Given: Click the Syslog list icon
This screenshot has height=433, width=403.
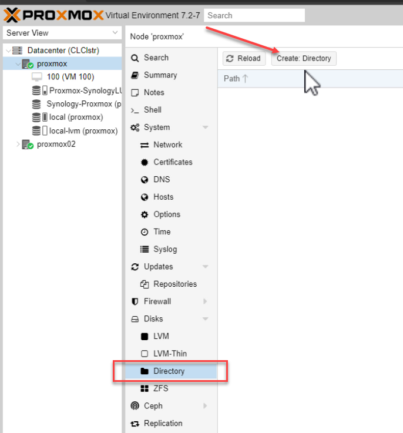Looking at the screenshot, I should coord(145,249).
